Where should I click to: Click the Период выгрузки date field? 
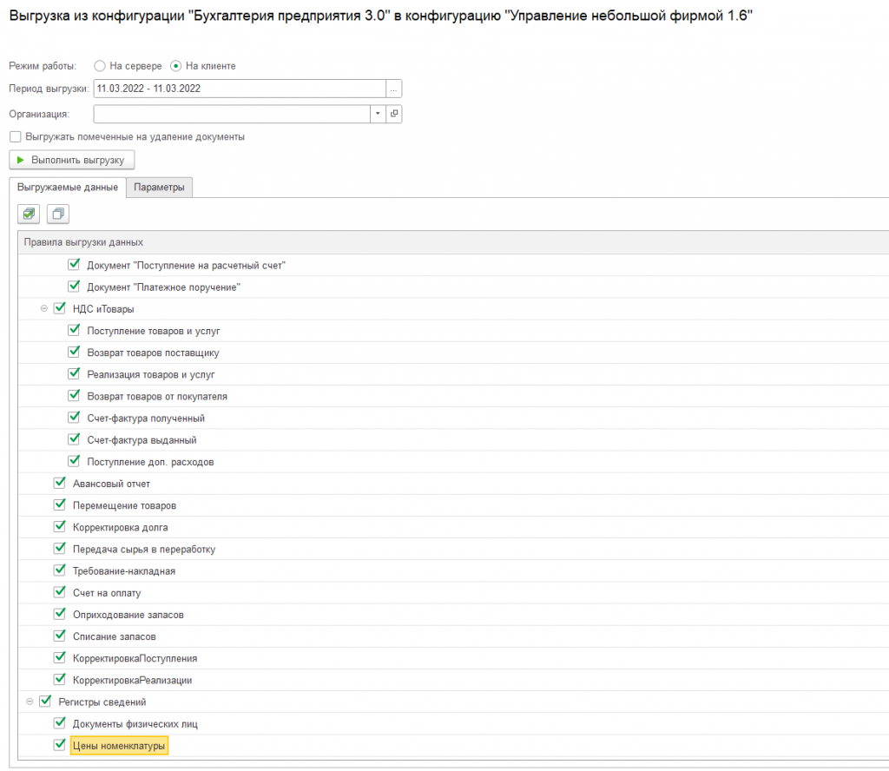[x=240, y=89]
